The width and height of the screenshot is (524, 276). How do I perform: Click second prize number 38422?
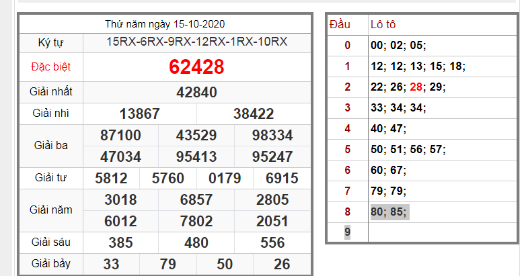[x=254, y=114]
